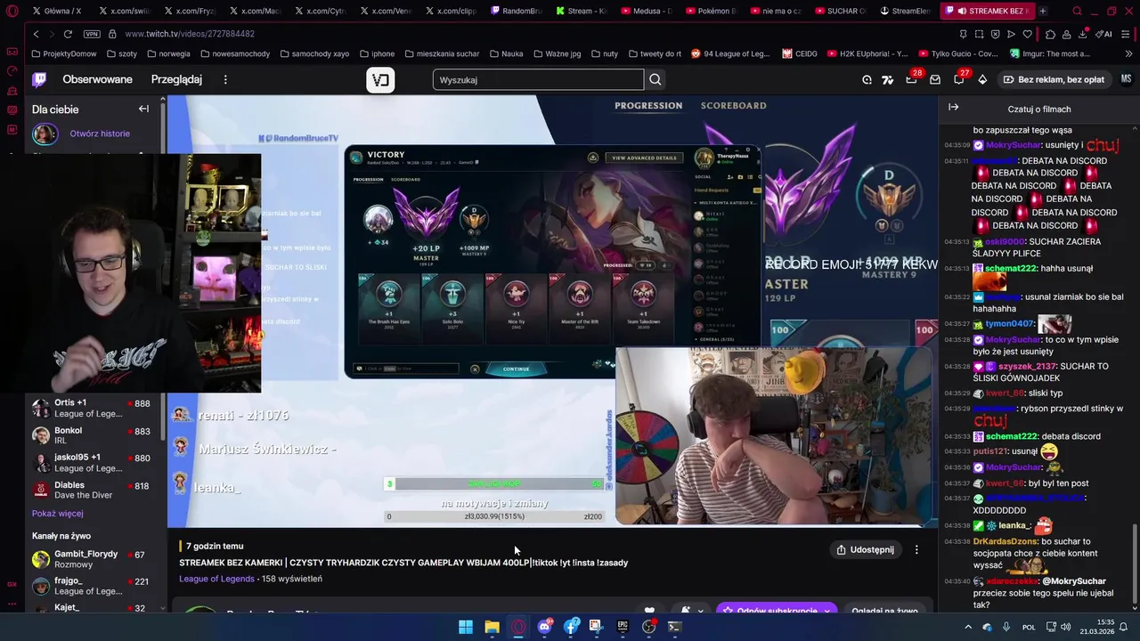Image resolution: width=1140 pixels, height=641 pixels.
Task: Click the video player to pause
Action: point(552,312)
